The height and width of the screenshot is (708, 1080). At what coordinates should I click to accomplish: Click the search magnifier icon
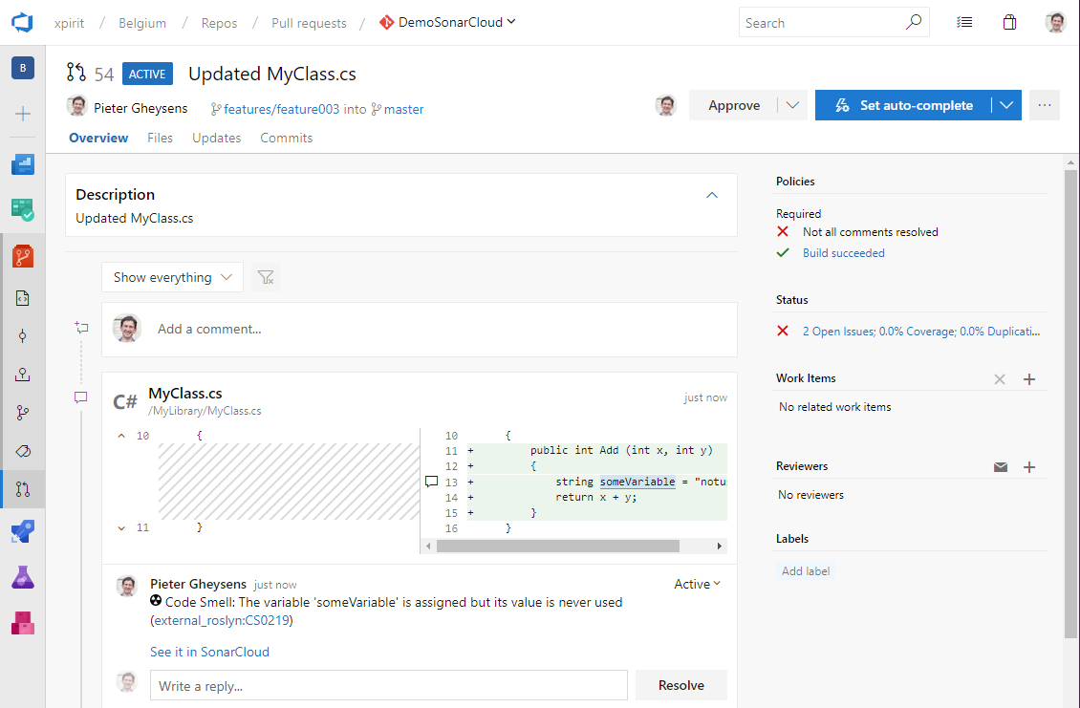914,22
